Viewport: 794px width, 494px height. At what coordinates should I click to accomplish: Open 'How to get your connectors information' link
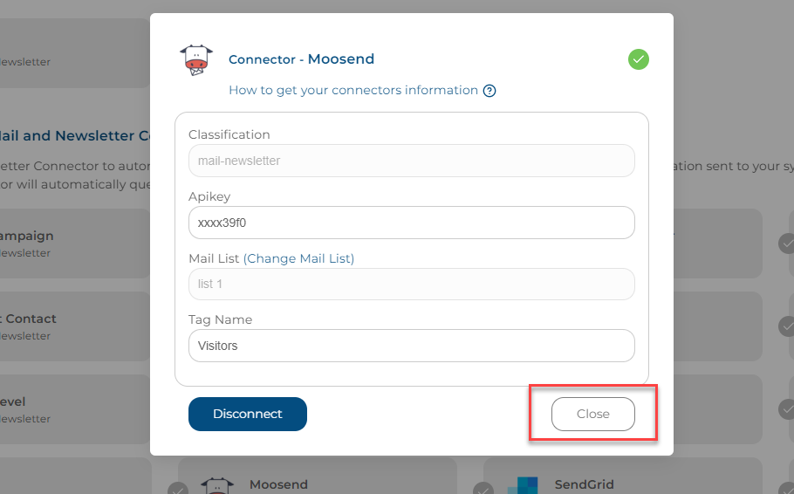point(353,90)
